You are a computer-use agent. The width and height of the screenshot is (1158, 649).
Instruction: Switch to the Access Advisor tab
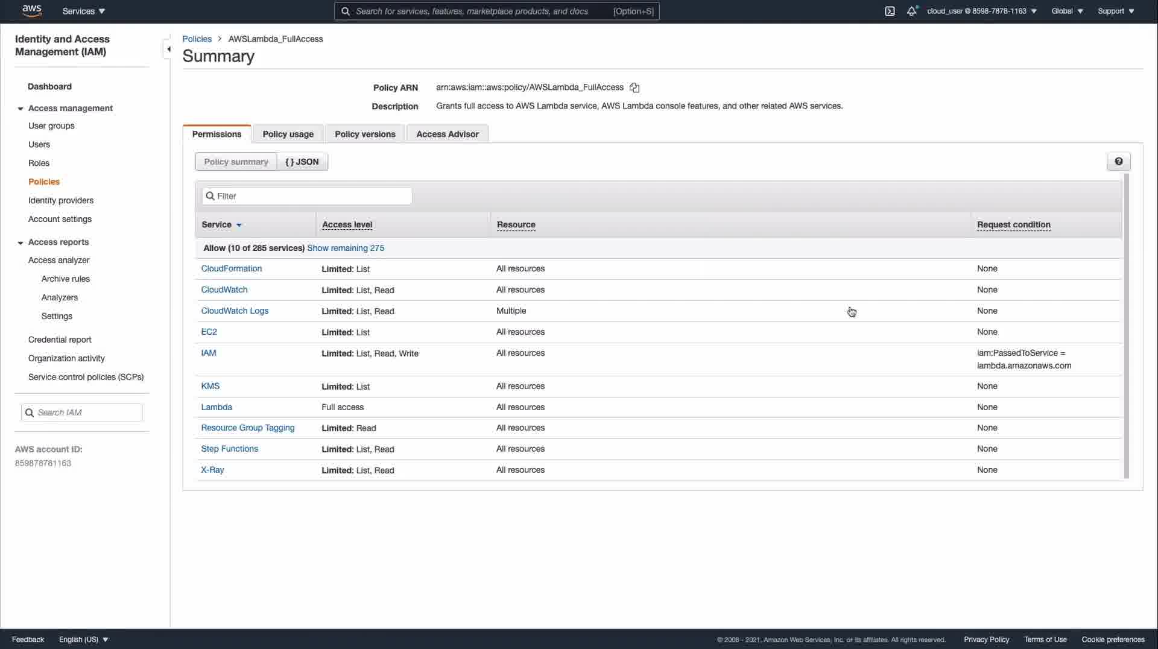coord(448,134)
